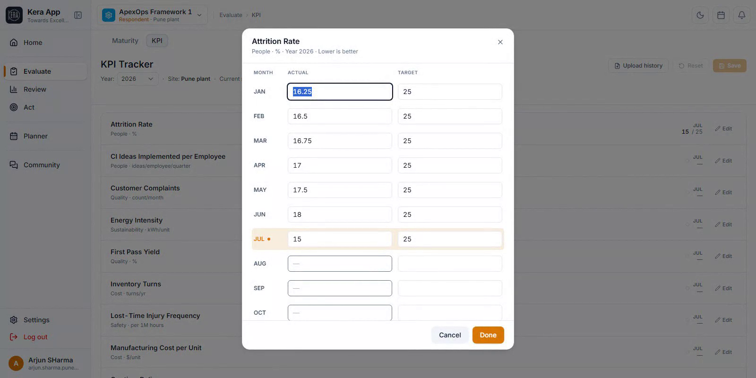Screen dimensions: 756x378
Task: Switch to the Maturity tab
Action: tap(125, 41)
